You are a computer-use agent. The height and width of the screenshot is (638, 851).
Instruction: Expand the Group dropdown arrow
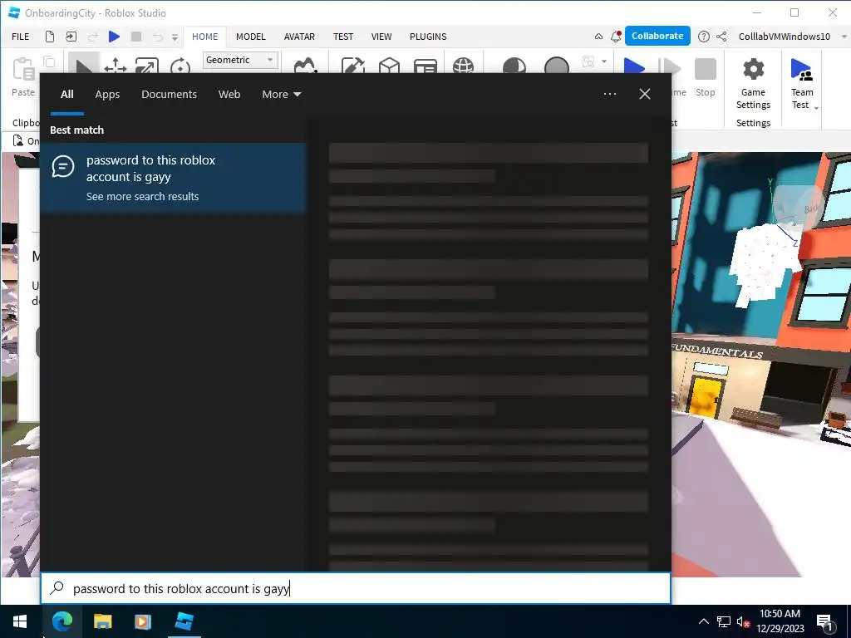tap(604, 61)
